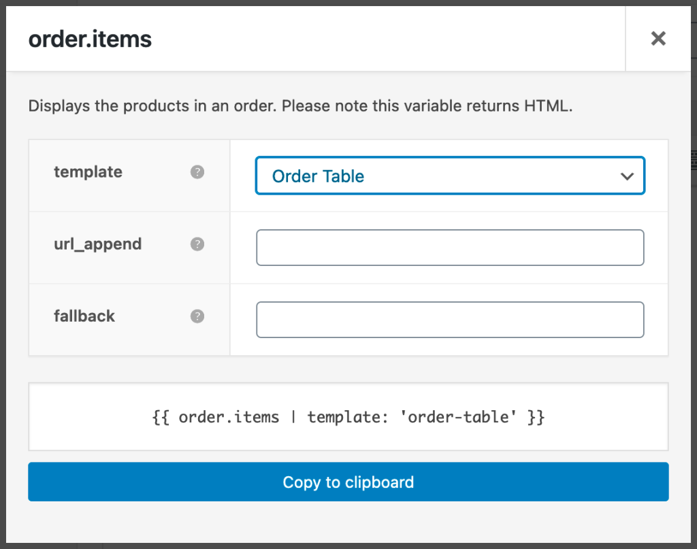Screen dimensions: 697x549
Task: Select the Order Table value in the dropdown
Action: pos(318,176)
